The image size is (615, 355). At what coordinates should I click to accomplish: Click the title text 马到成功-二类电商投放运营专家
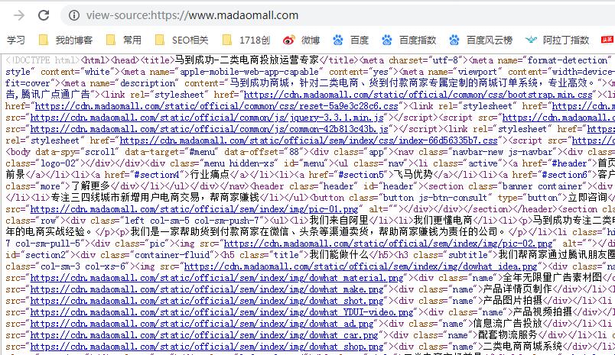[246, 60]
